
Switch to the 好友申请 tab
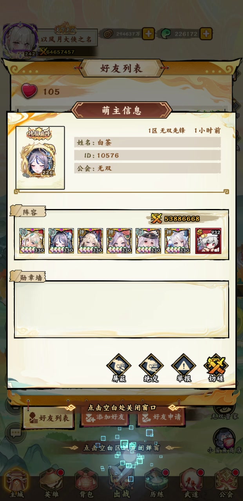[x=161, y=417]
